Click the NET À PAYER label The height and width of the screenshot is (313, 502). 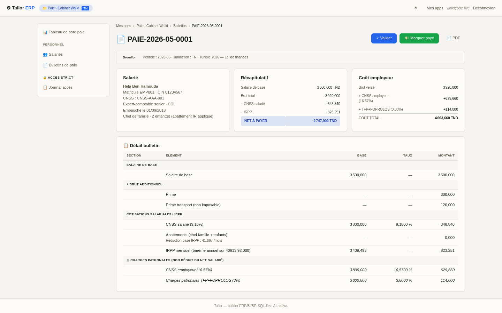[x=256, y=121]
